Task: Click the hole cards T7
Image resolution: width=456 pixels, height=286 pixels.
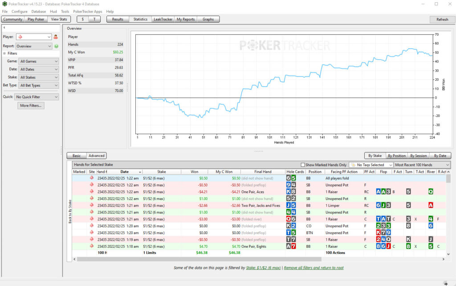Action: [x=291, y=239]
